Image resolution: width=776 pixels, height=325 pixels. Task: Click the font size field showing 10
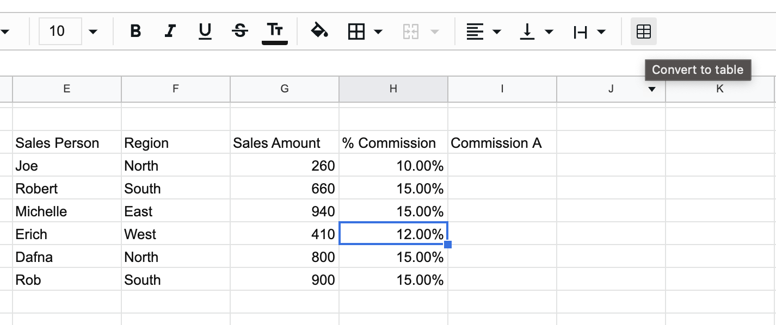point(59,32)
